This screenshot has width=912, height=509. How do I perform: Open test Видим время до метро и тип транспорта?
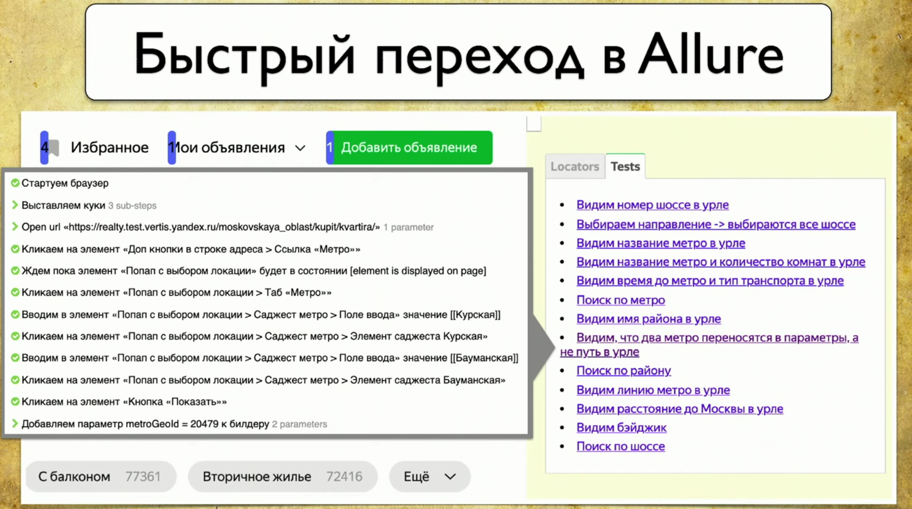click(710, 281)
